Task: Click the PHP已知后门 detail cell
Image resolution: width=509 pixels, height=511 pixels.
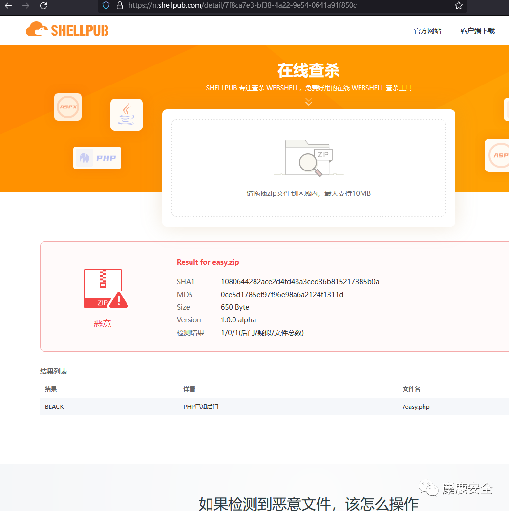Action: (x=201, y=407)
